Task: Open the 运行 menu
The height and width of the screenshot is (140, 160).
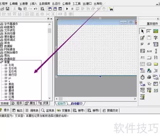Action: [x=56, y=4]
